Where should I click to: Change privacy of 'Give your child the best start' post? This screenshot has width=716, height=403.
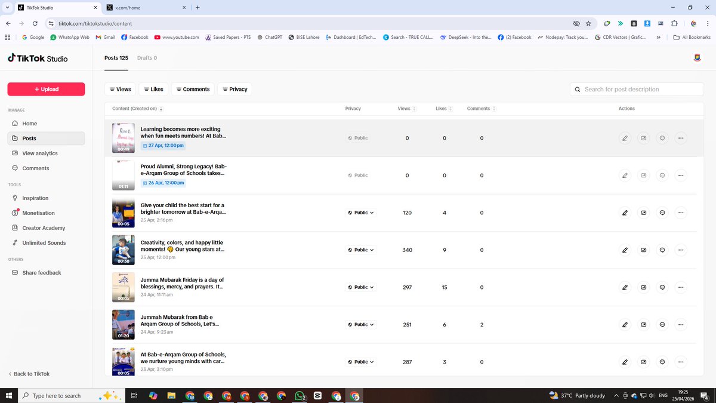tap(361, 213)
